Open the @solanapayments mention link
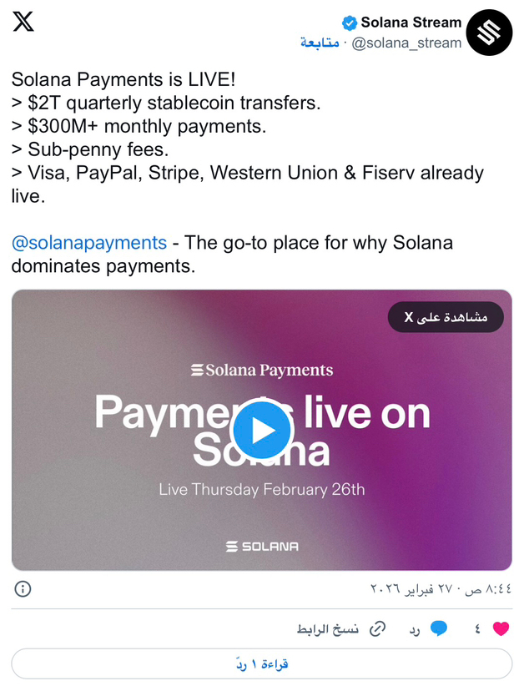Viewport: 519px width, 686px height. point(89,242)
